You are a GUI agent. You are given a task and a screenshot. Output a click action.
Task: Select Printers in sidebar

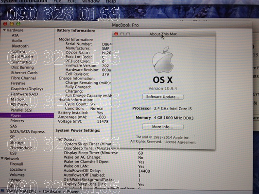pos(17,121)
